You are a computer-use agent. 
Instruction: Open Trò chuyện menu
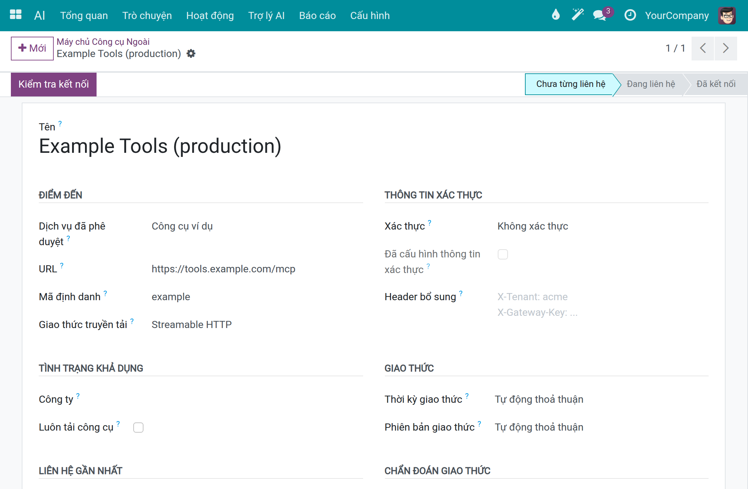click(x=147, y=16)
